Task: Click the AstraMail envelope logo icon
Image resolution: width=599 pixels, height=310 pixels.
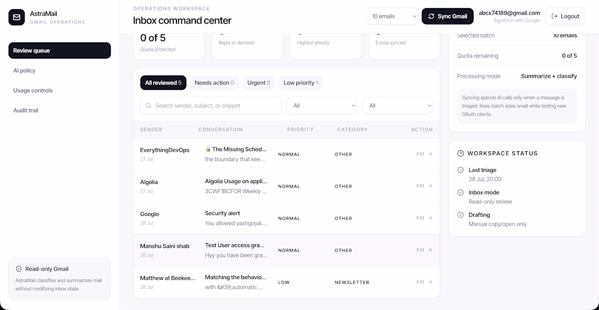Action: [x=16, y=17]
